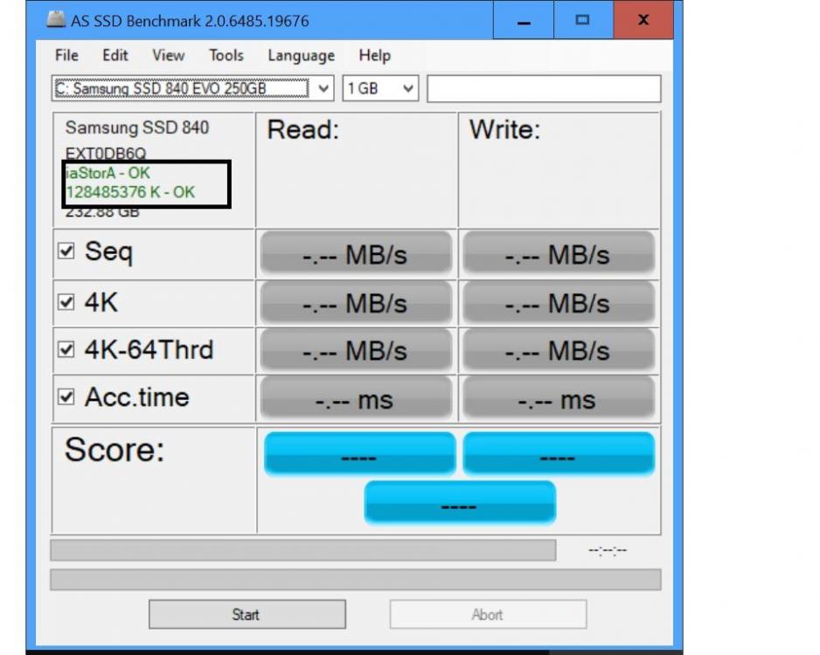820x655 pixels.
Task: Click the Seq read MB/s result box
Action: pos(356,253)
